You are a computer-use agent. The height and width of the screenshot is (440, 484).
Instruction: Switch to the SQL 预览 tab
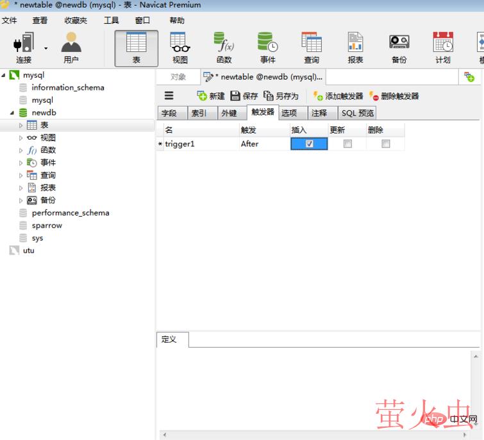[x=357, y=113]
